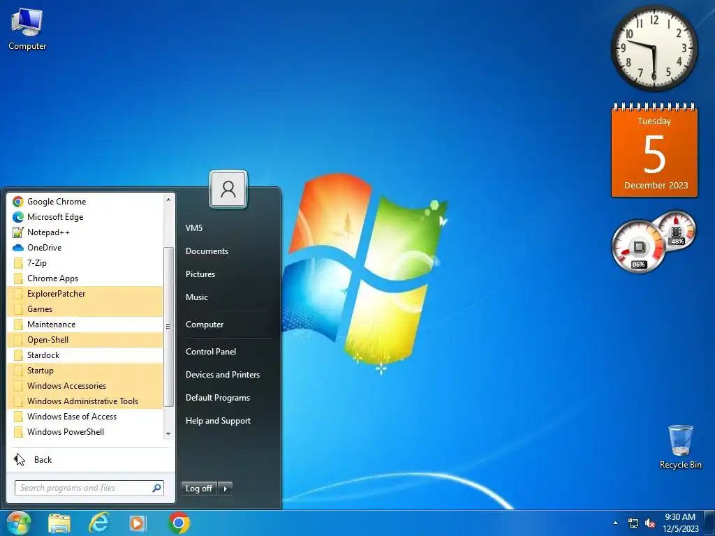
Task: Open OneDrive from the Start menu list
Action: (x=85, y=248)
